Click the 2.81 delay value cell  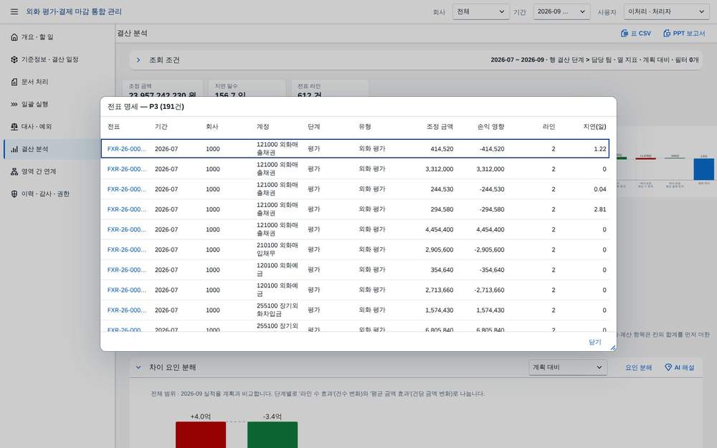[600, 209]
